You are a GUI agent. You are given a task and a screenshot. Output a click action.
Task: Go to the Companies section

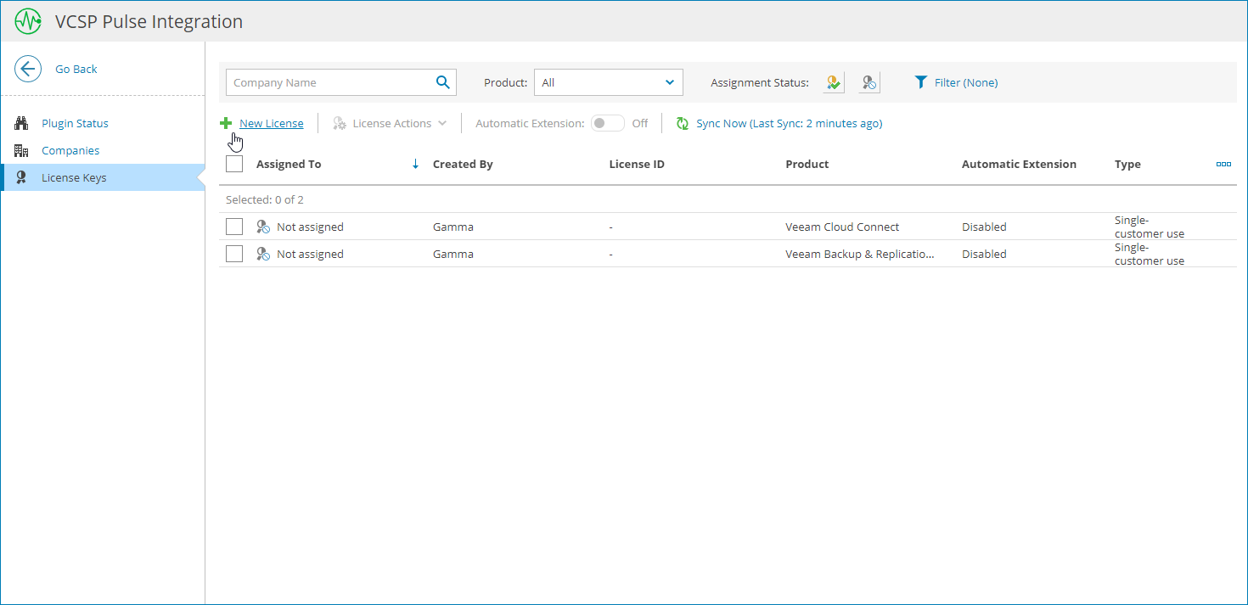[x=70, y=150]
